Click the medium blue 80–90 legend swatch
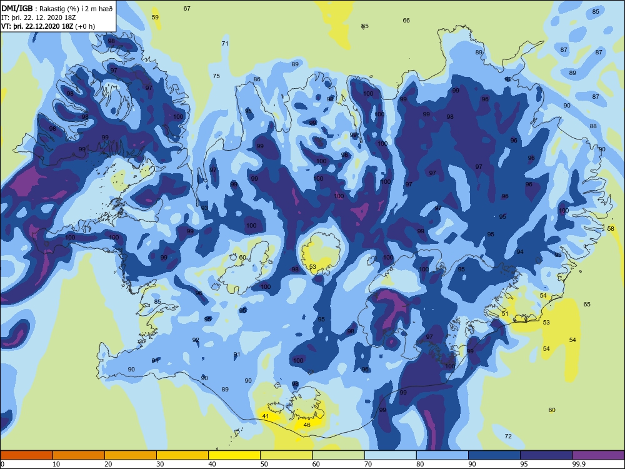Viewport: 625px width, 469px height. point(442,455)
